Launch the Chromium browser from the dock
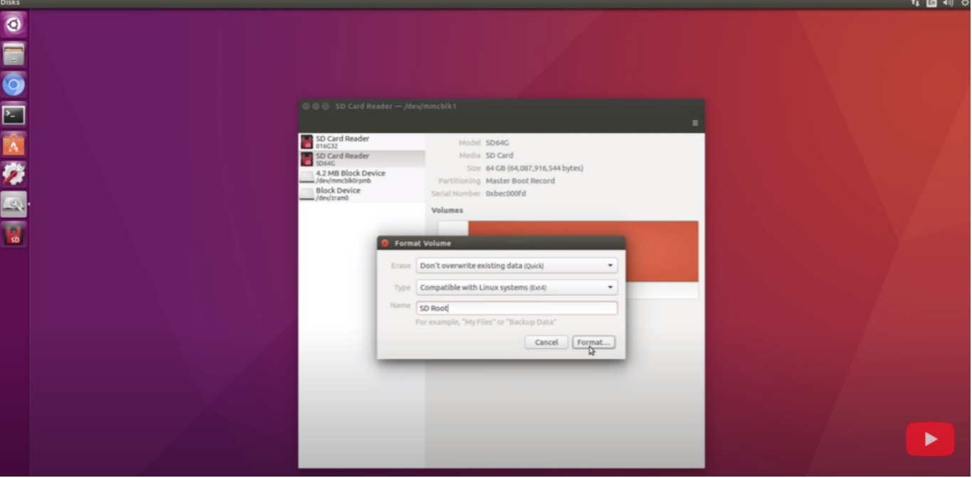Screen dimensions: 972x478 [13, 84]
